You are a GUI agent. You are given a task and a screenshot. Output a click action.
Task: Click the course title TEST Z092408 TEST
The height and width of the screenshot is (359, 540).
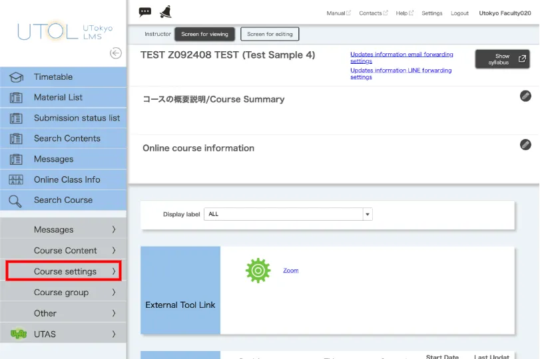(x=228, y=55)
